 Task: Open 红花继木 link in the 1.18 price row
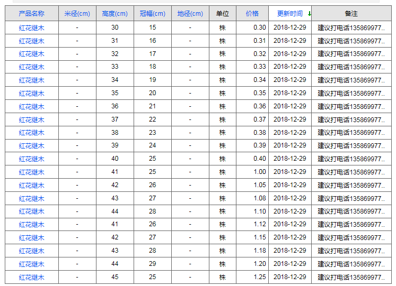point(32,251)
